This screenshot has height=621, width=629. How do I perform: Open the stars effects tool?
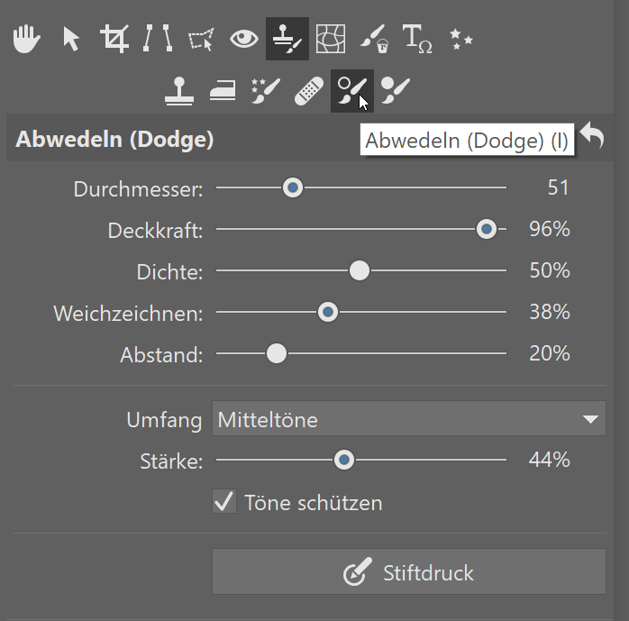point(460,39)
